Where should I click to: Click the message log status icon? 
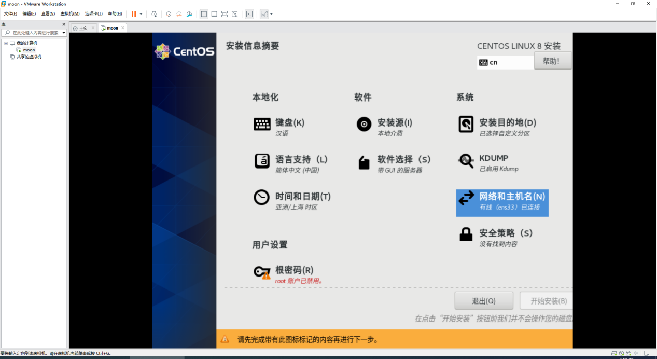(x=647, y=353)
